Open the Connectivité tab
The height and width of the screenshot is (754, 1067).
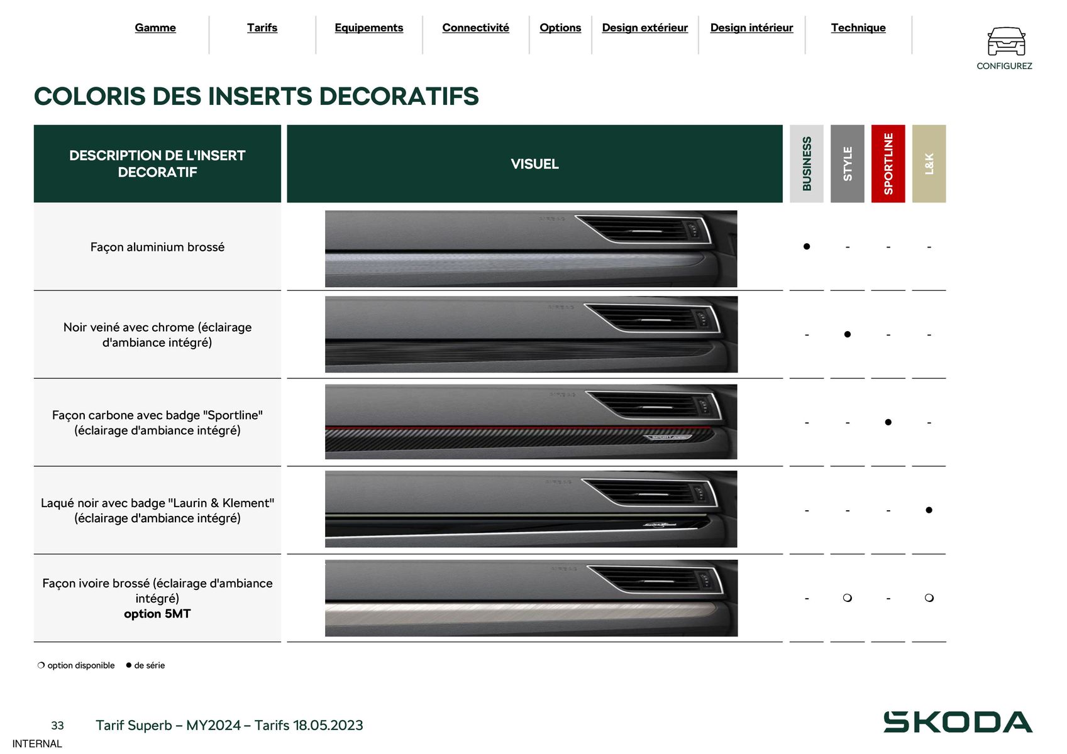(x=476, y=28)
